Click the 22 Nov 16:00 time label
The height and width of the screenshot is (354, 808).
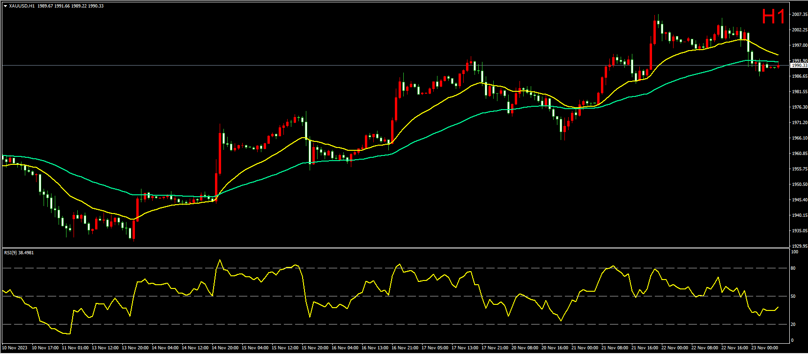coord(734,348)
